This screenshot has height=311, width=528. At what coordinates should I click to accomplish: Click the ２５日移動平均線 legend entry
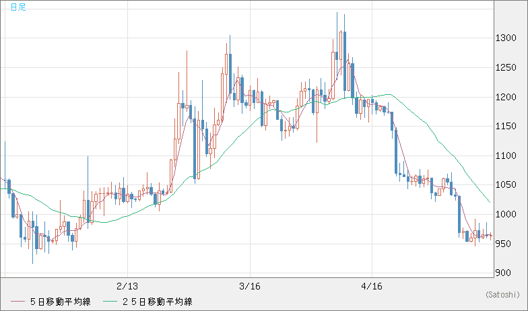[158, 302]
